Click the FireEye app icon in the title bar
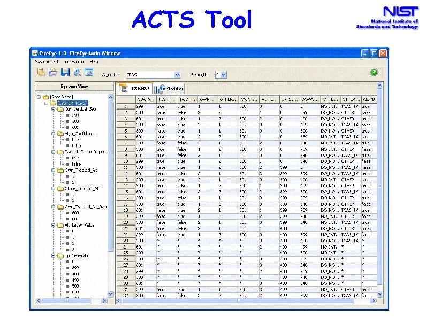 coord(35,53)
